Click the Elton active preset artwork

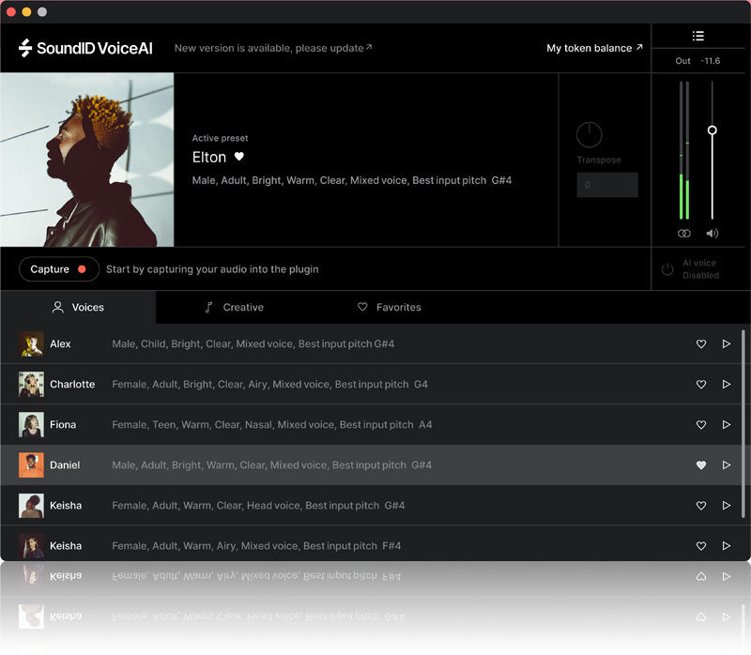87,160
